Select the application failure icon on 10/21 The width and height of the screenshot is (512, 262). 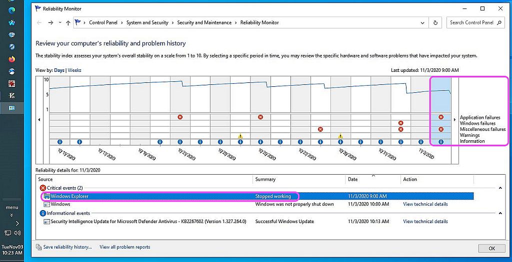(x=180, y=117)
